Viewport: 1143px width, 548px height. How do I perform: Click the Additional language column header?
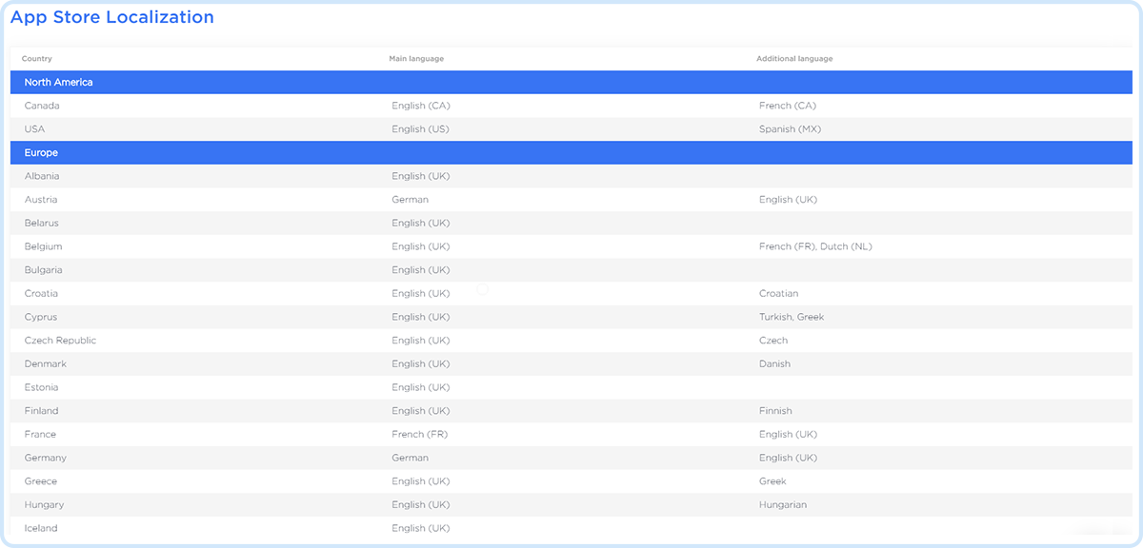(794, 59)
